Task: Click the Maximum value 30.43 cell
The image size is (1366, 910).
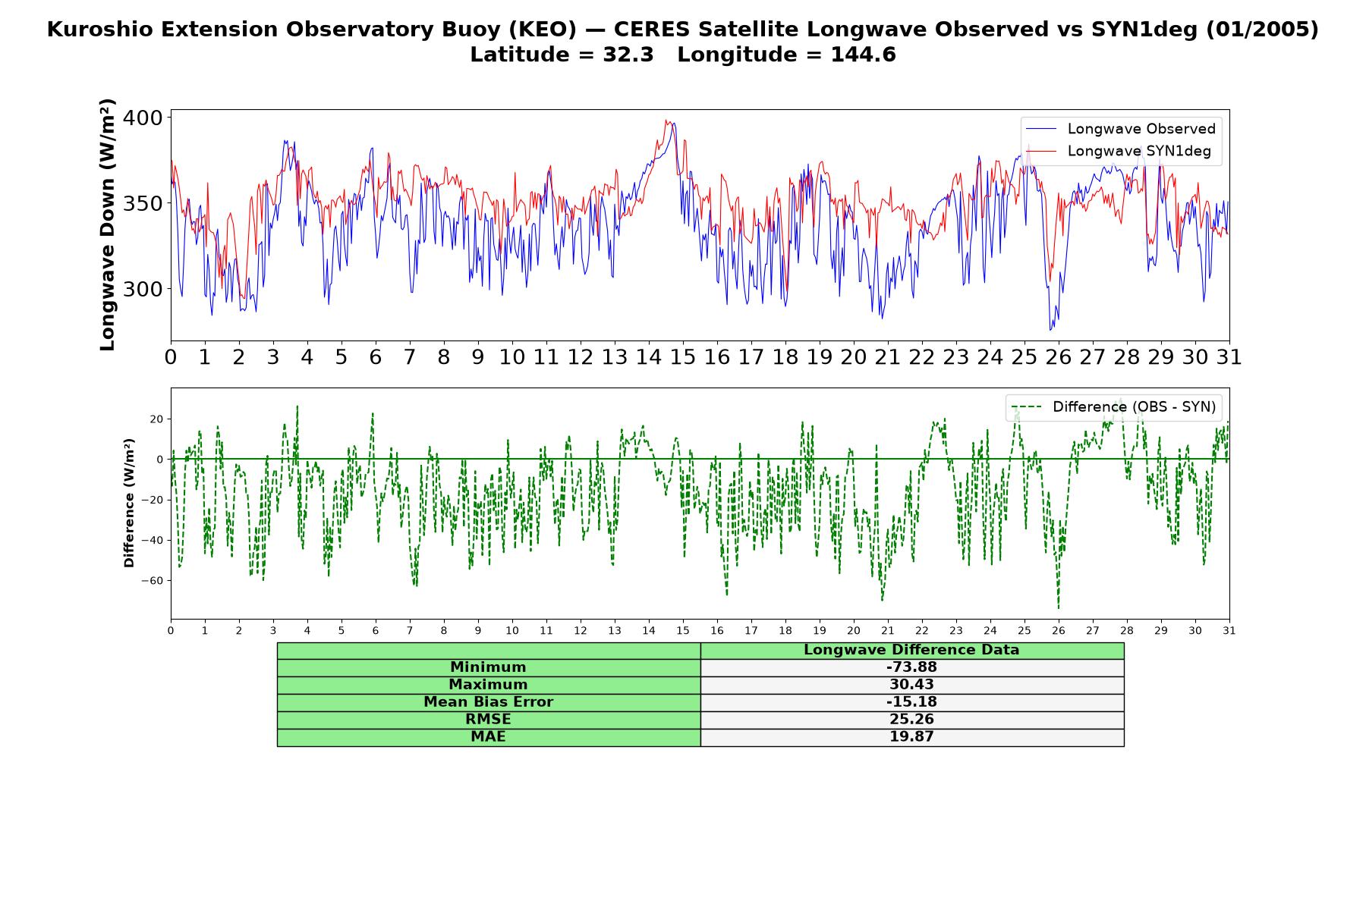Action: point(912,685)
